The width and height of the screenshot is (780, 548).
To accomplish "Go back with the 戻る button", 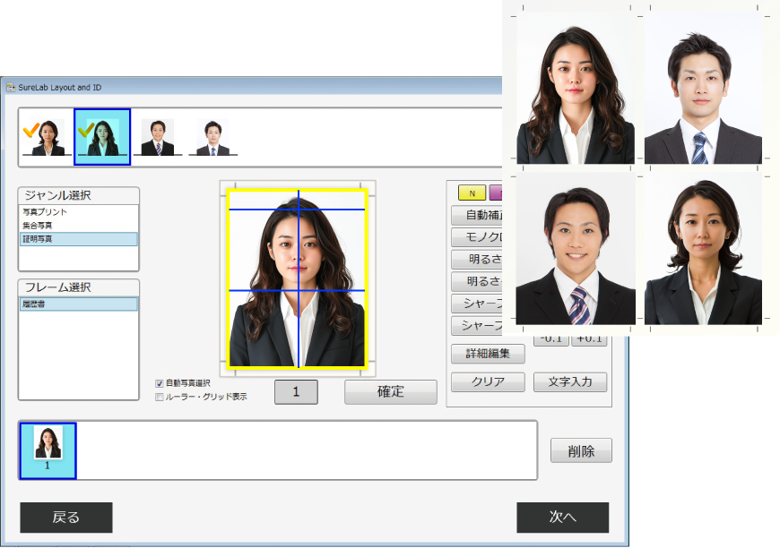I will coord(66,518).
